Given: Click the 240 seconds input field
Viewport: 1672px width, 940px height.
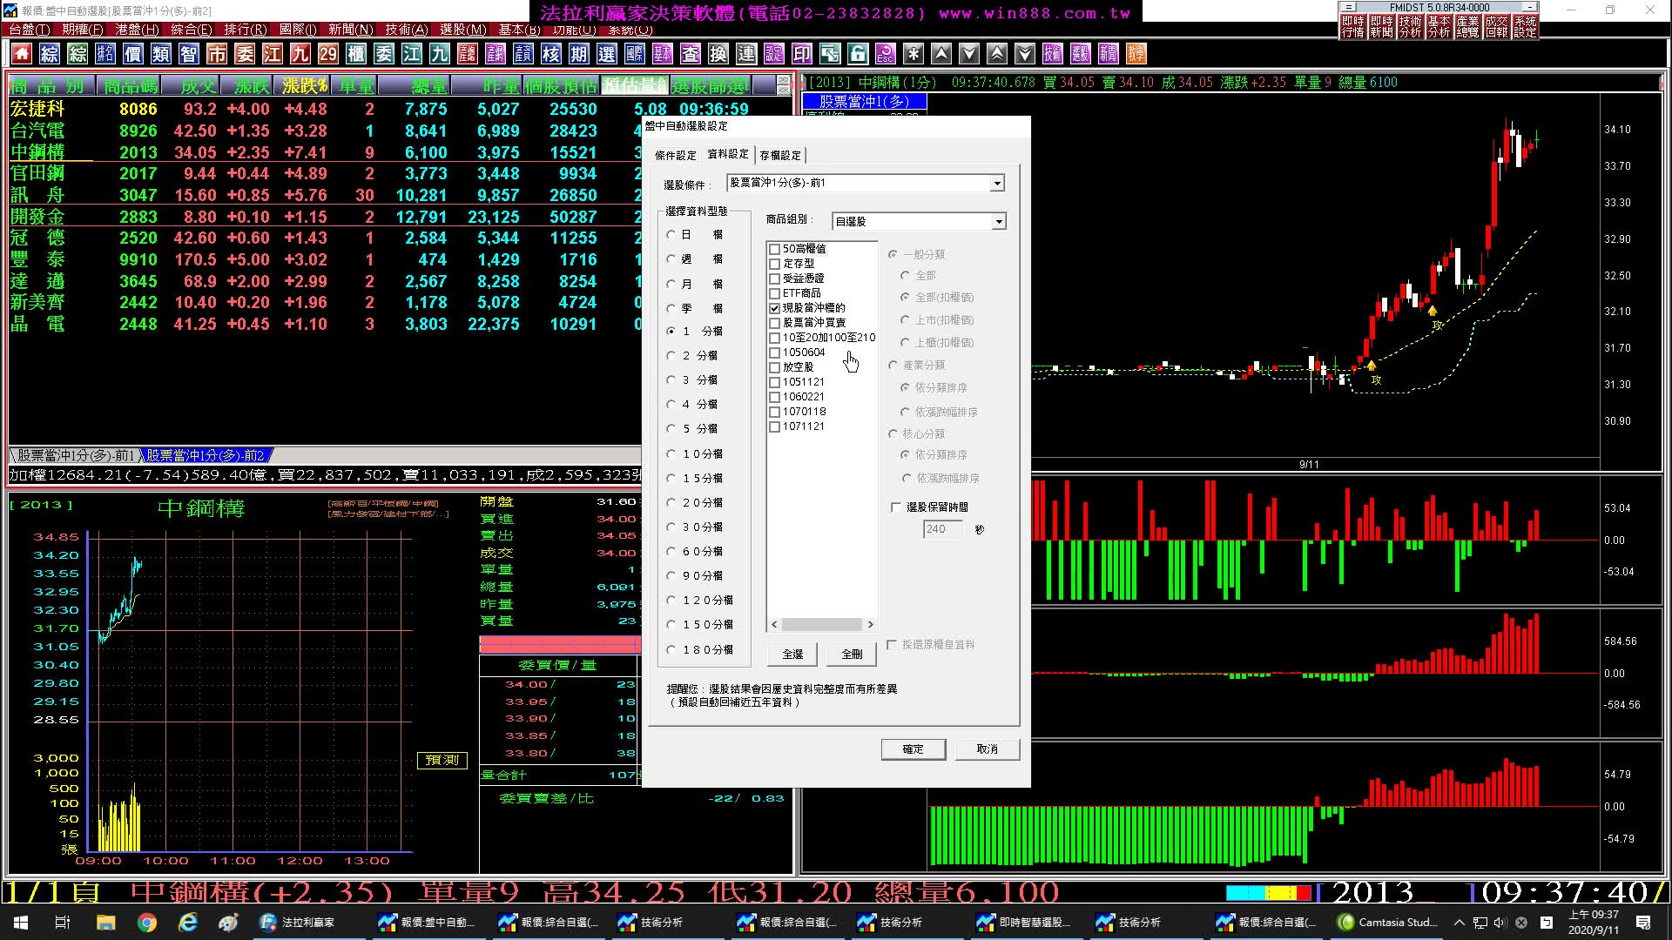Looking at the screenshot, I should pyautogui.click(x=943, y=529).
